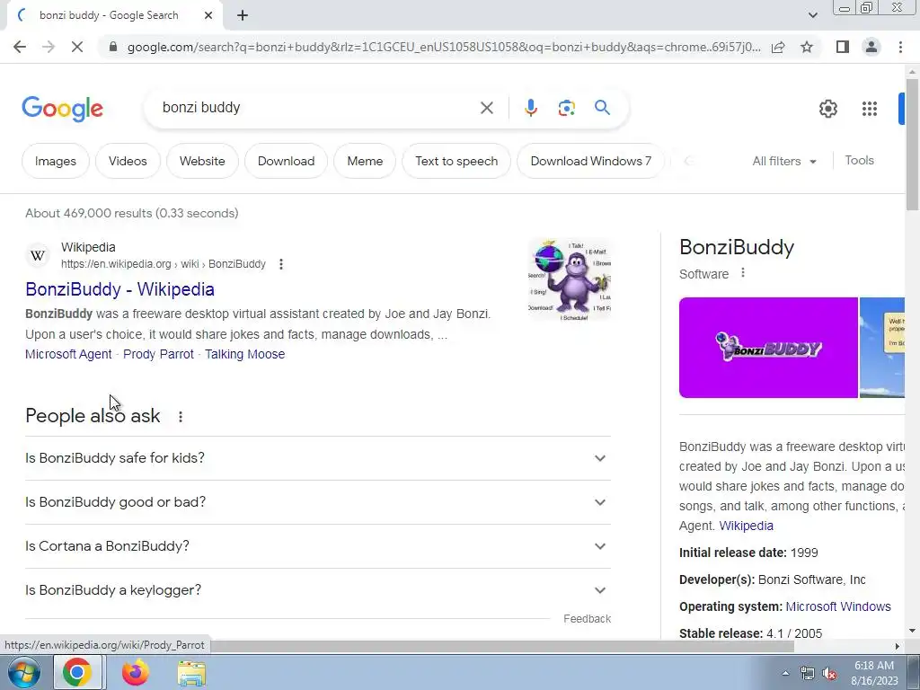Open the Google apps grid
The width and height of the screenshot is (920, 690).
(870, 109)
